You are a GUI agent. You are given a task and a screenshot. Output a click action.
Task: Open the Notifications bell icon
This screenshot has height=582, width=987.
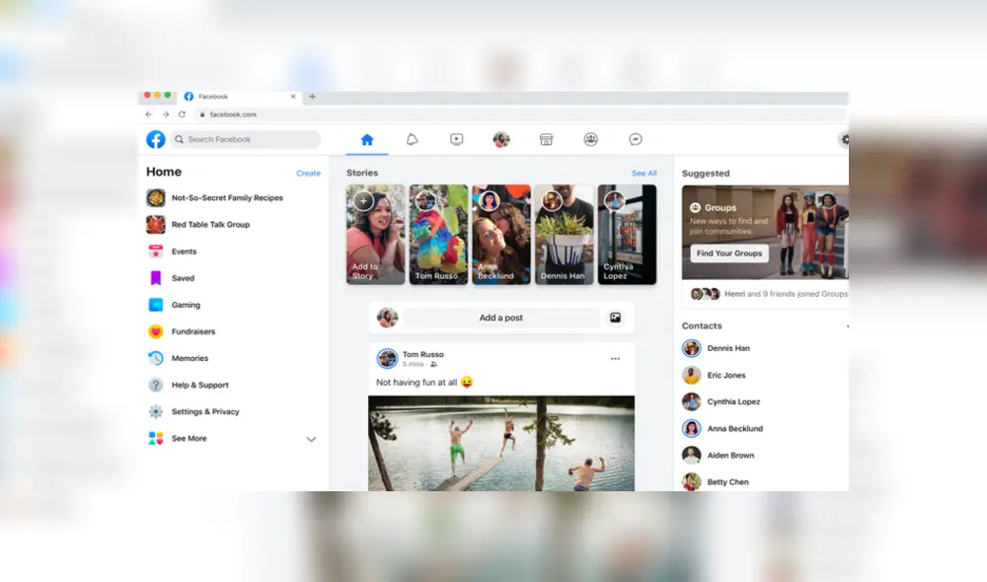point(412,139)
